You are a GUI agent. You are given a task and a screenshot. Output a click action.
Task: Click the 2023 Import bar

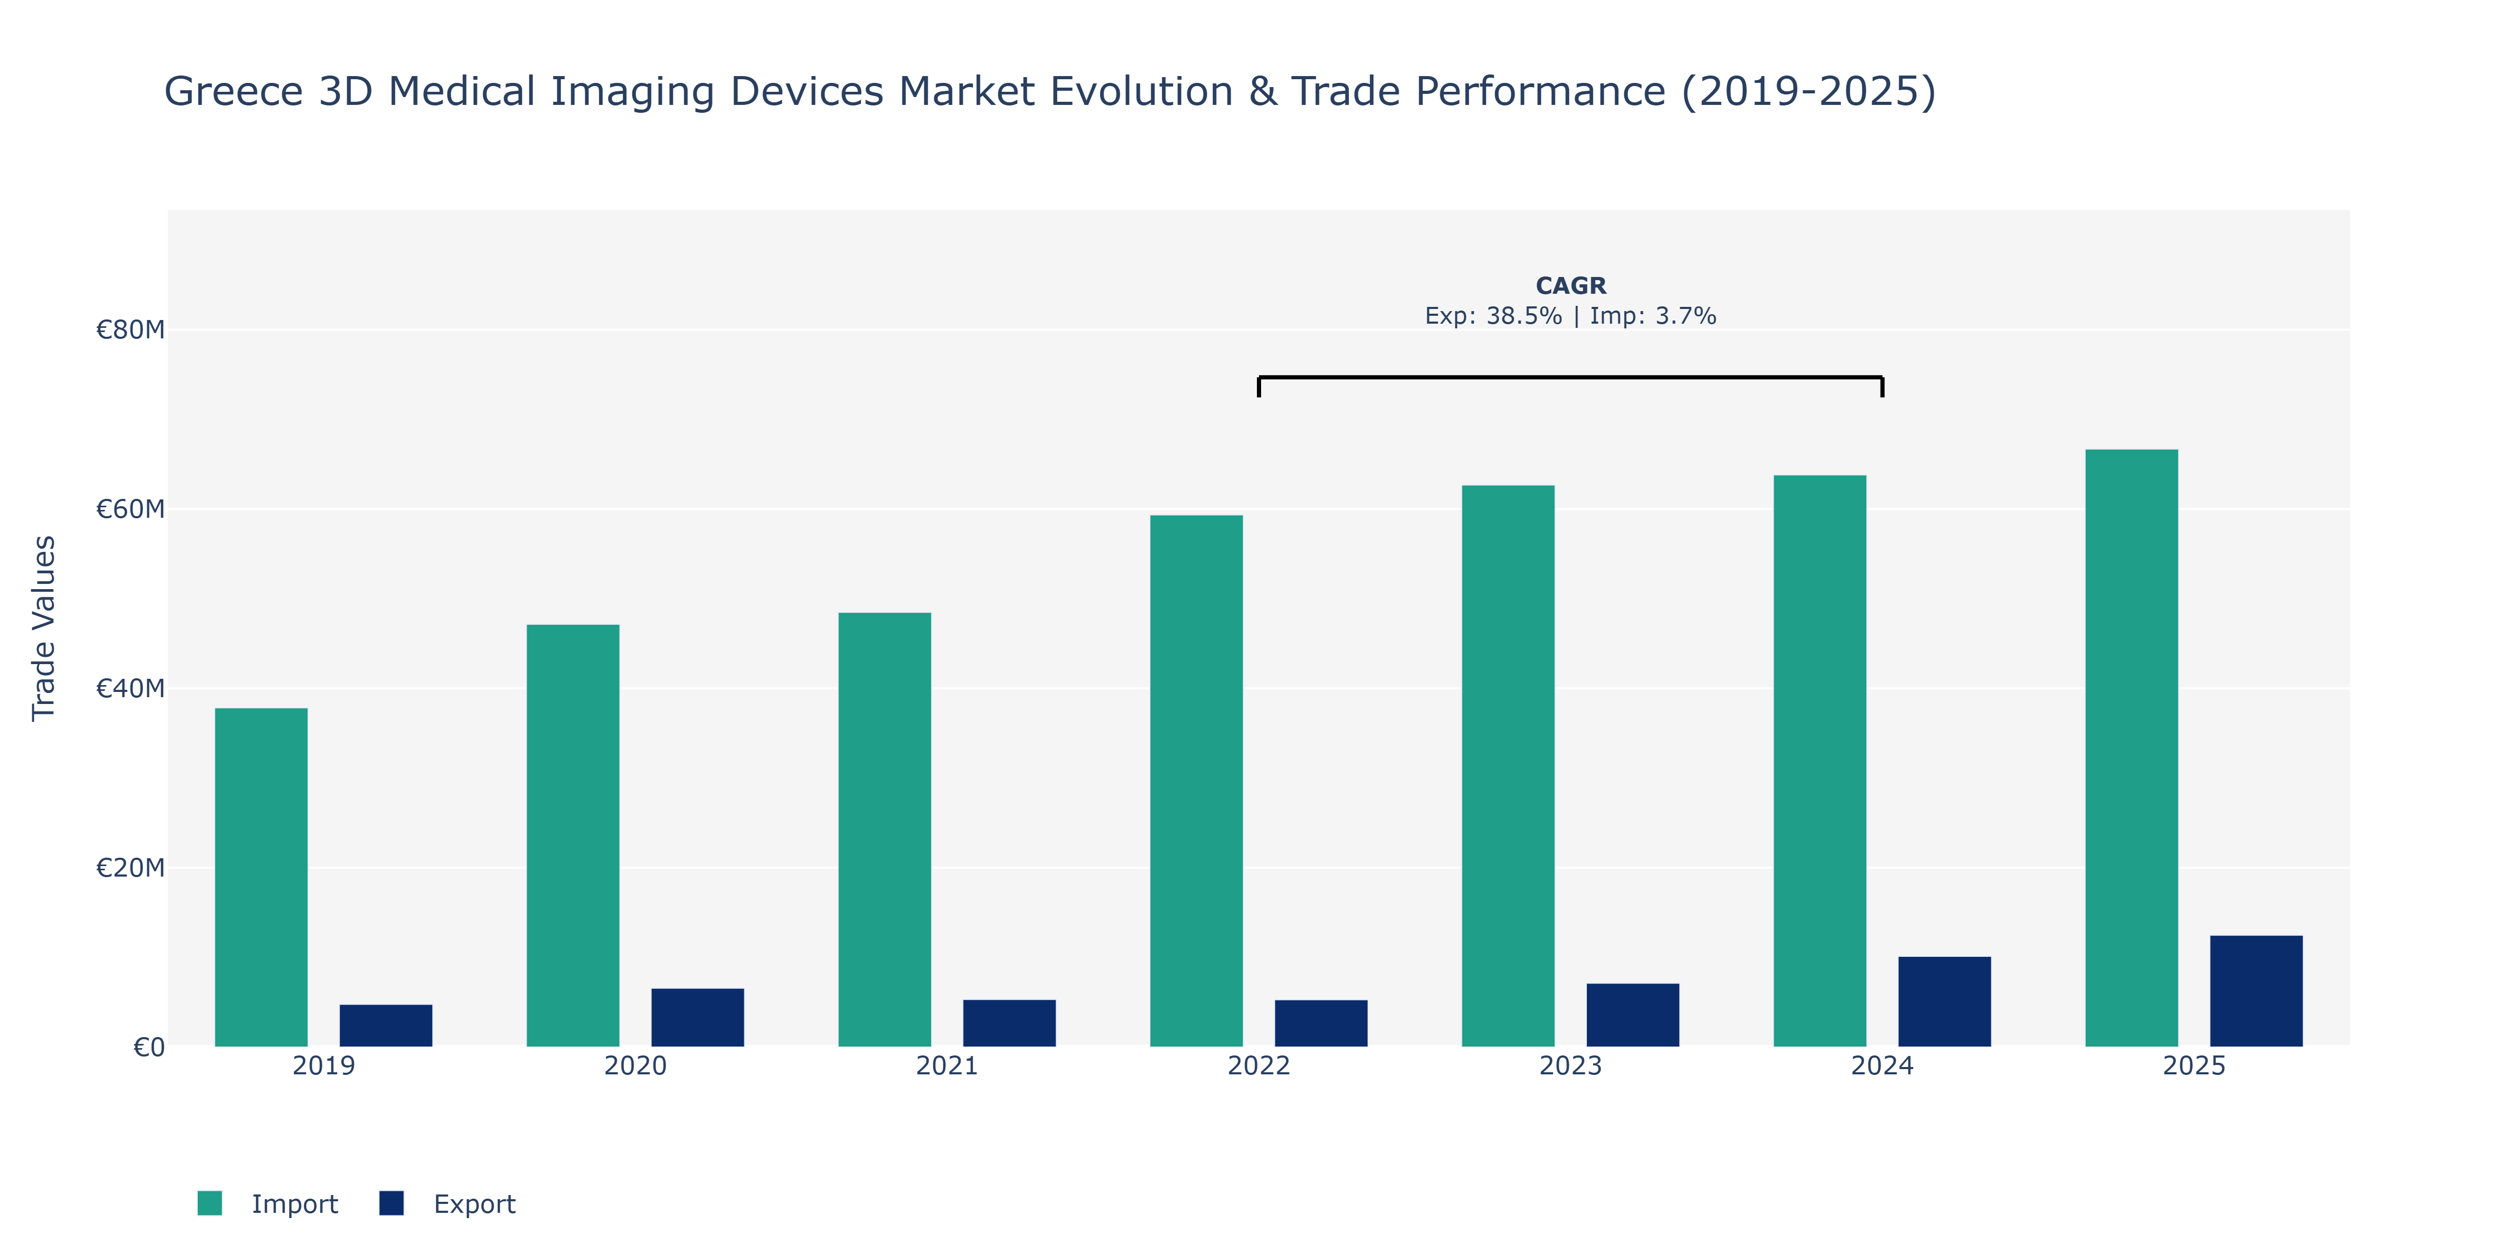[x=1508, y=766]
